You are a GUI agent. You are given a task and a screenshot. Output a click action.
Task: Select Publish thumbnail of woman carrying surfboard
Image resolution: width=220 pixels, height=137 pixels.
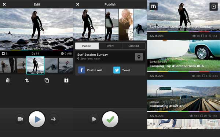112,25
